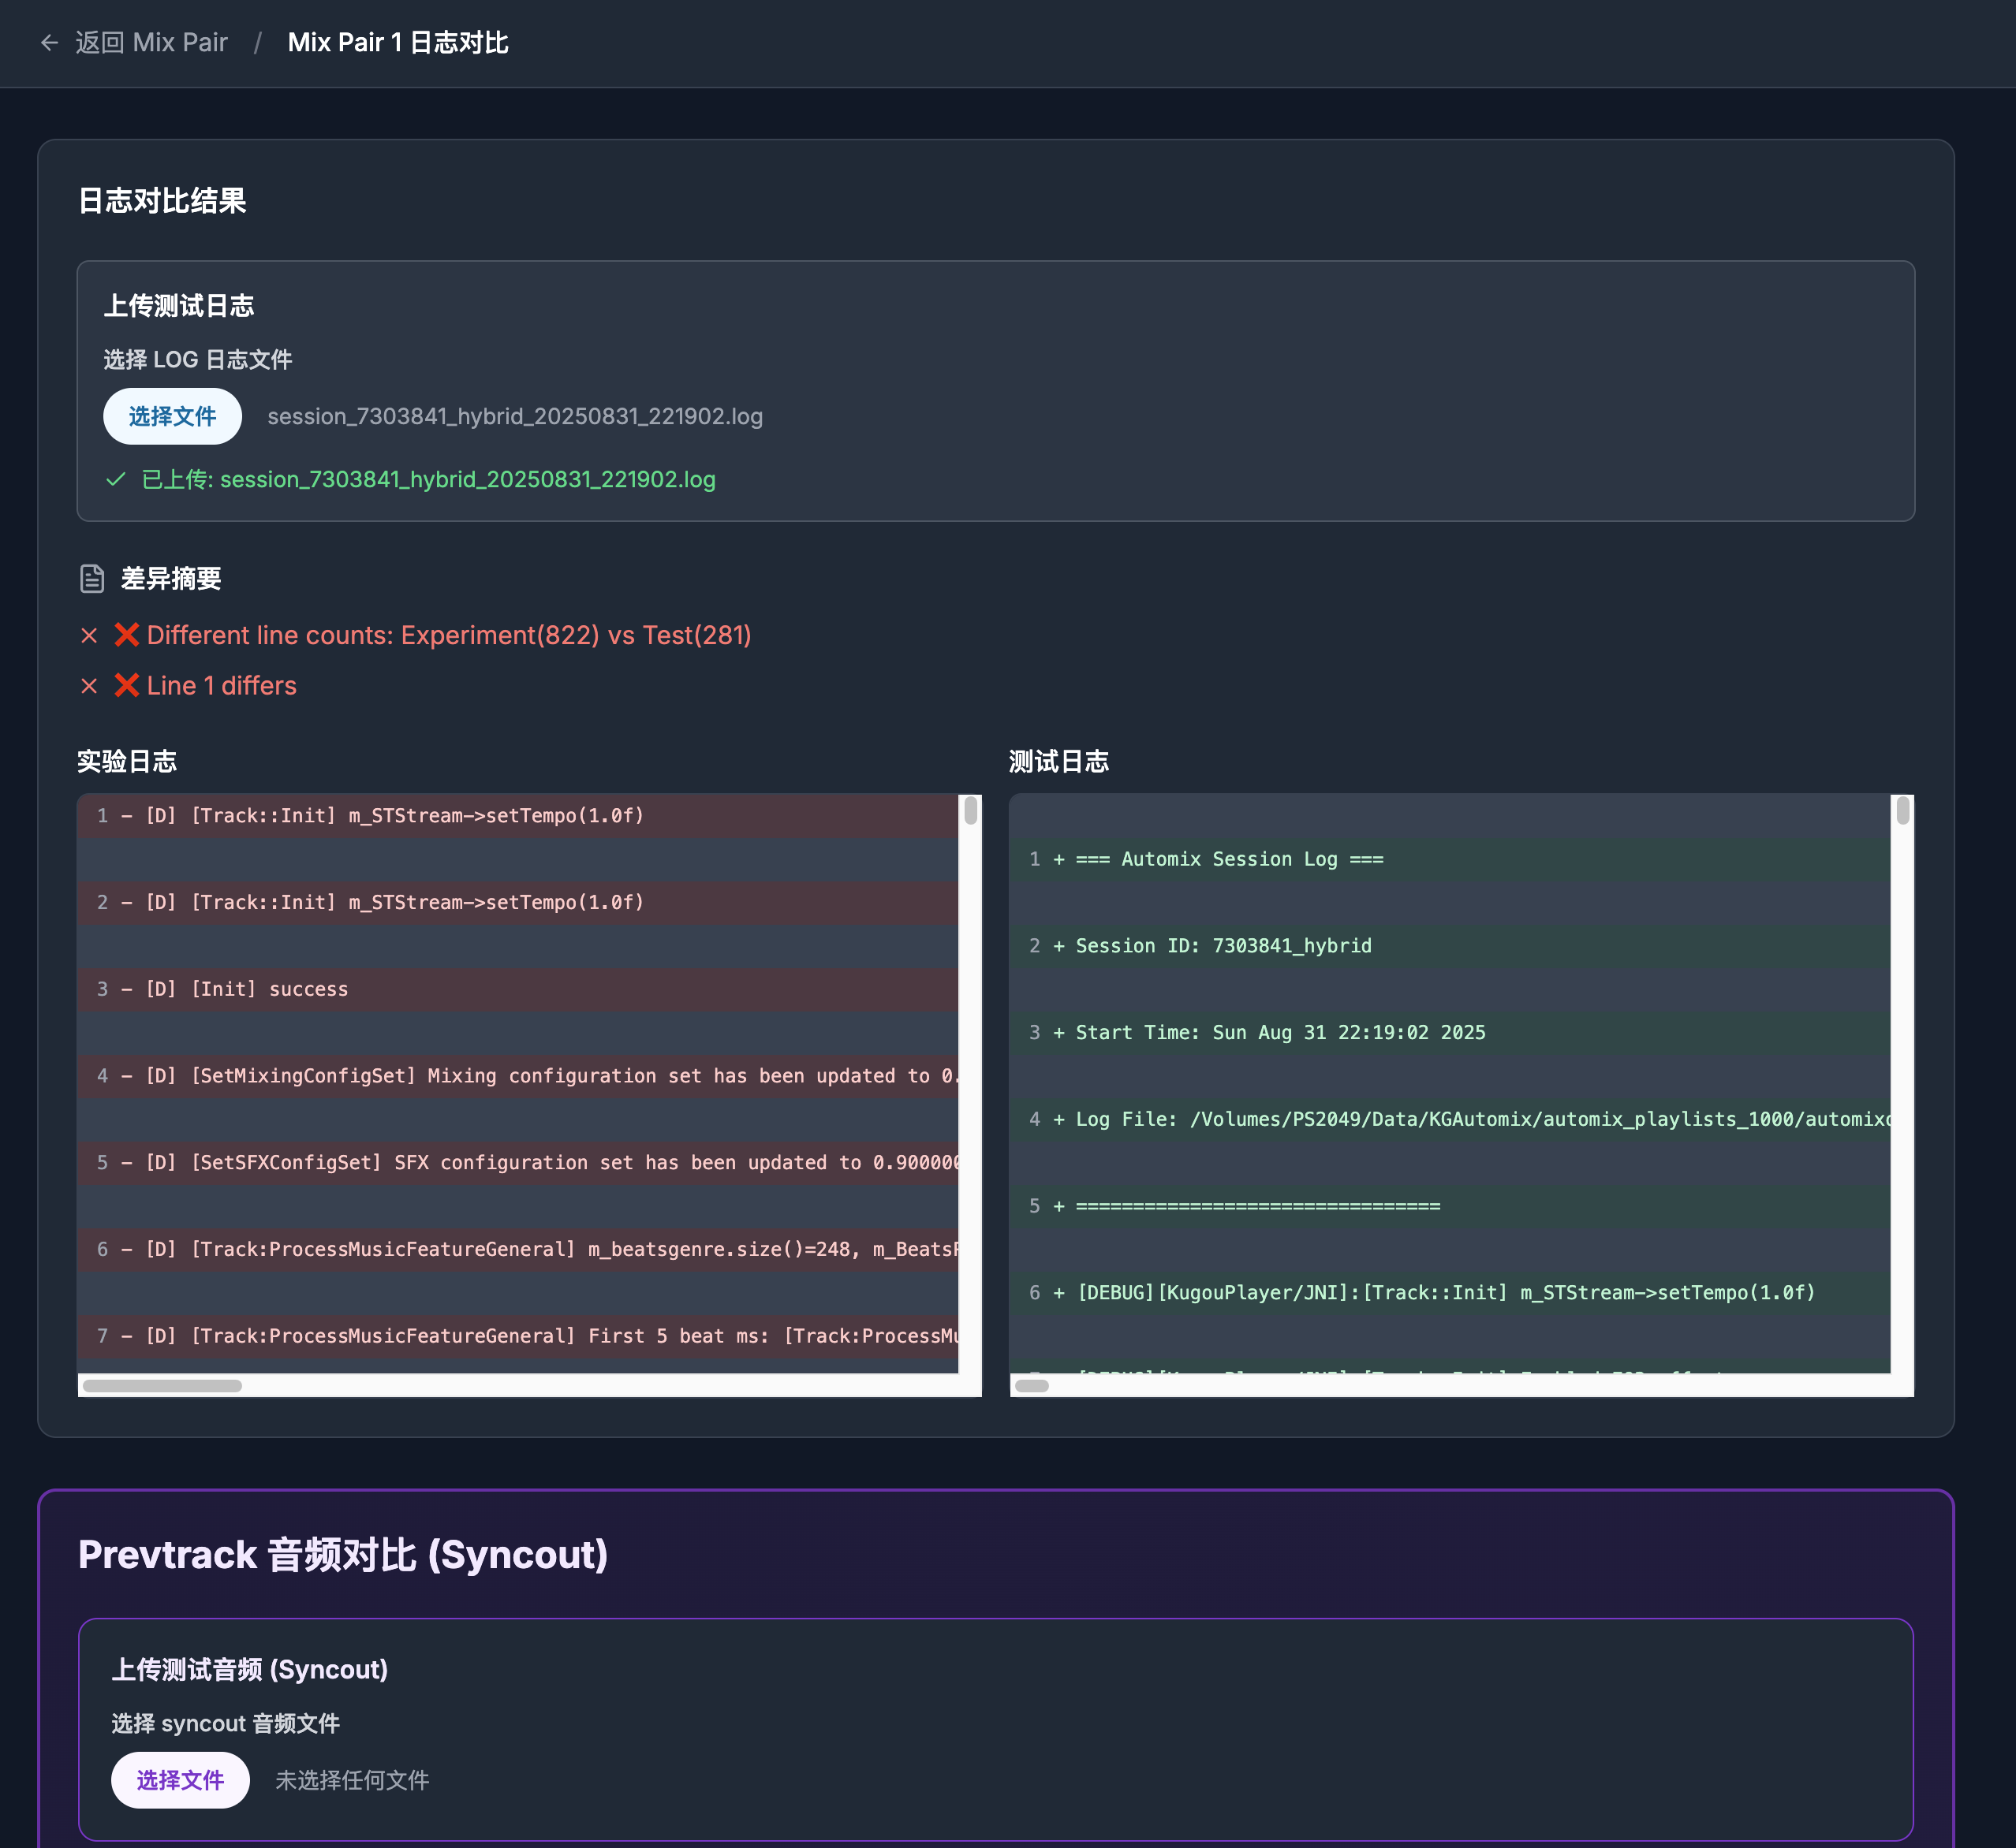Click the X icon beside Different line counts
The height and width of the screenshot is (1848, 2016).
tap(89, 636)
